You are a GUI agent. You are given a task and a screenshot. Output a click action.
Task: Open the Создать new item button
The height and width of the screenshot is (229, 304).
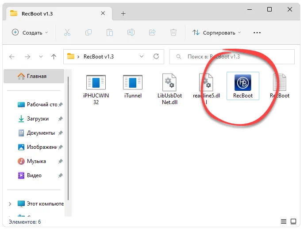[x=30, y=33]
